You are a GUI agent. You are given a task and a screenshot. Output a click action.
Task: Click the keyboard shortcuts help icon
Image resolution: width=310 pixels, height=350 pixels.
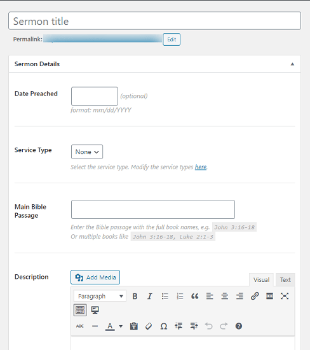[239, 326]
